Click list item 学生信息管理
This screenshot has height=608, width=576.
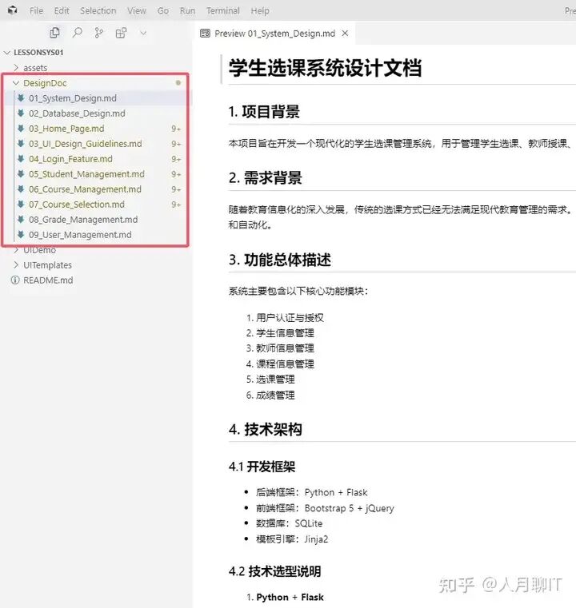point(285,333)
